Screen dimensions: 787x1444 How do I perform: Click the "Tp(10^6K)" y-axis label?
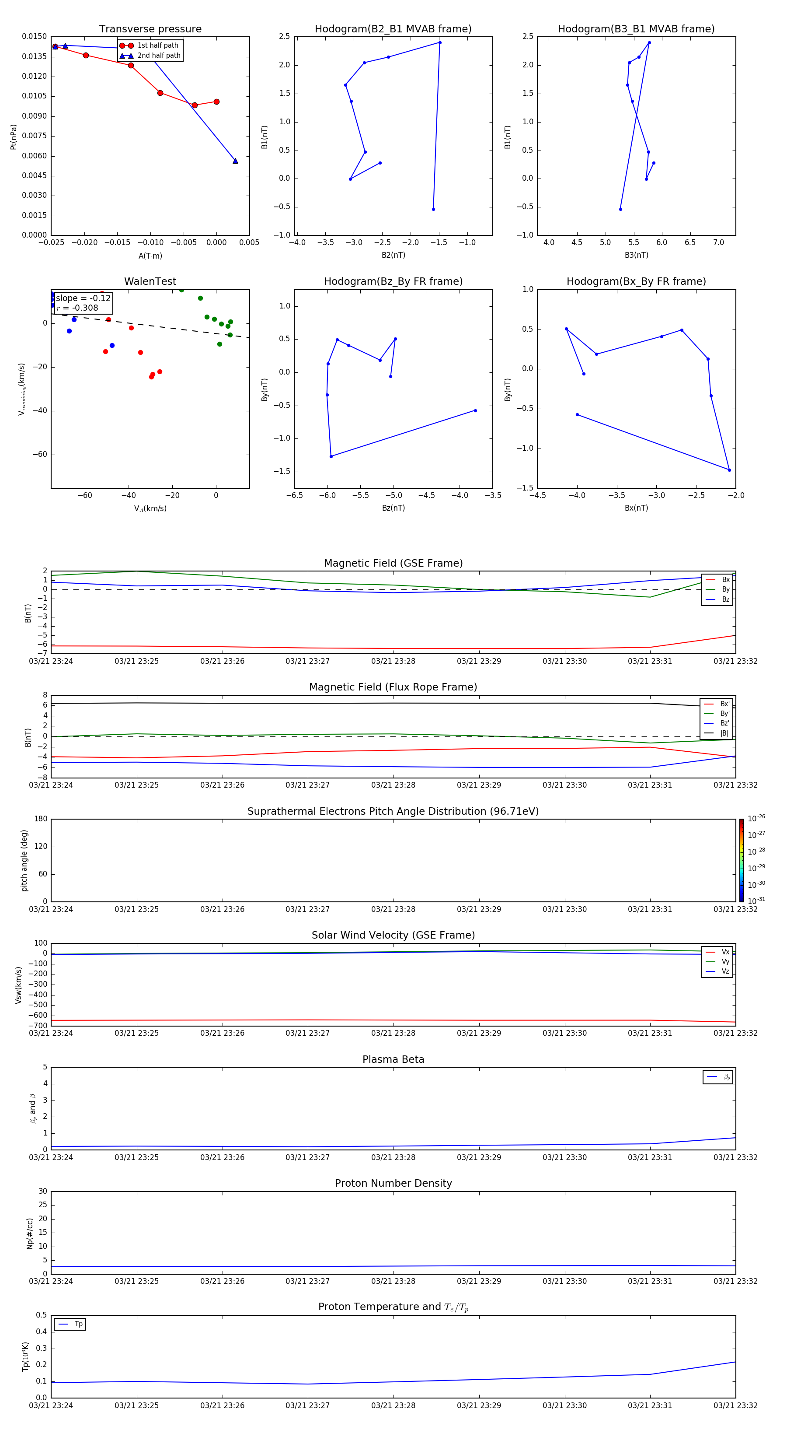coord(25,1356)
